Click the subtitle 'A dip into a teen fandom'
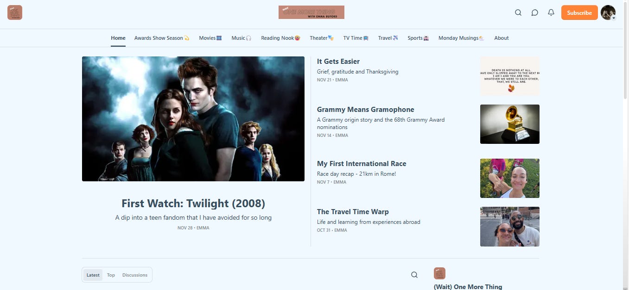 point(193,217)
